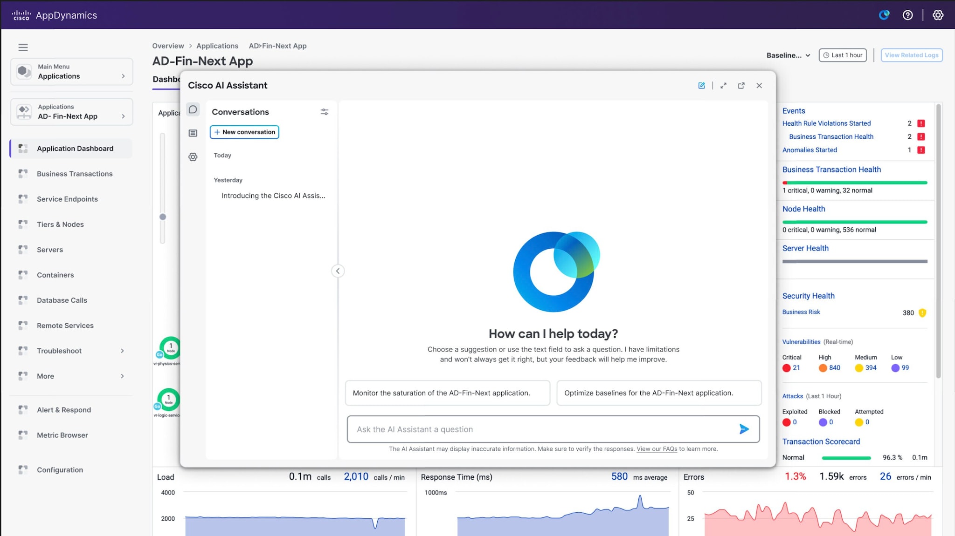Open the Anomalies Started link

(x=810, y=150)
